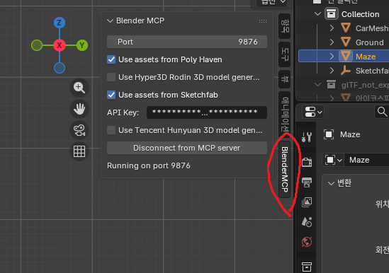389x273 pixels.
Task: Enable Use Tencent Hunyuan 3D model checkbox
Action: 111,130
